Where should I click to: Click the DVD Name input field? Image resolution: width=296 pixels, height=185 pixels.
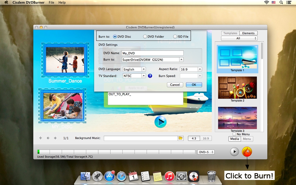click(152, 53)
